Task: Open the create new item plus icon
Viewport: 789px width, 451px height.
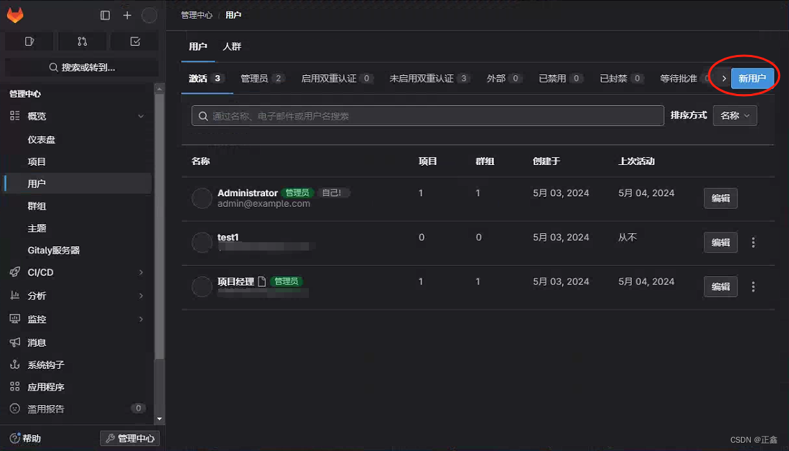Action: [x=126, y=15]
